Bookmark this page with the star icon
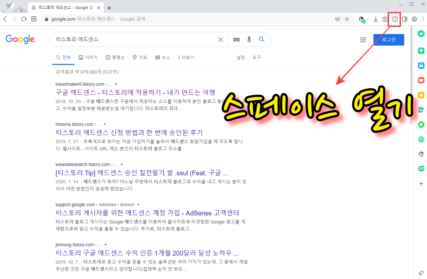This screenshot has width=427, height=279. (x=347, y=19)
